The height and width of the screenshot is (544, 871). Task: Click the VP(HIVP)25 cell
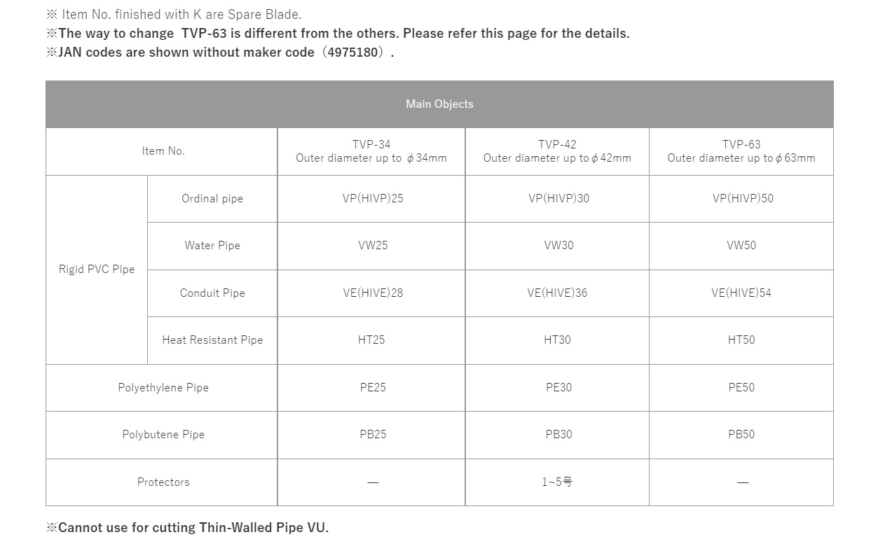(372, 199)
